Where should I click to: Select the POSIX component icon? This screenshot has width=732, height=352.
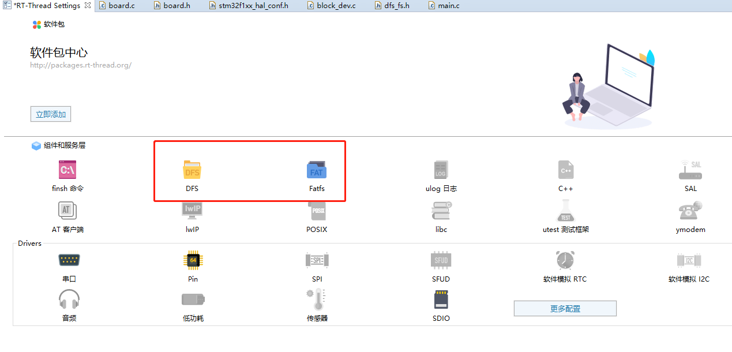(316, 214)
